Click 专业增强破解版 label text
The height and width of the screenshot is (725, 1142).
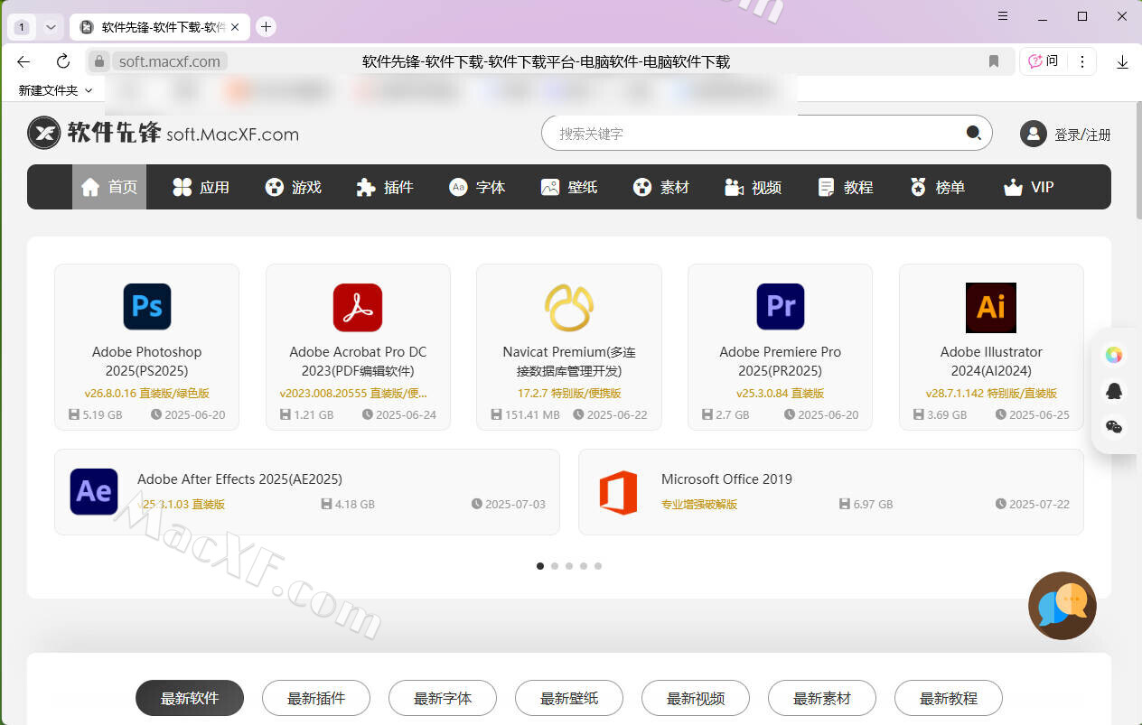(699, 505)
